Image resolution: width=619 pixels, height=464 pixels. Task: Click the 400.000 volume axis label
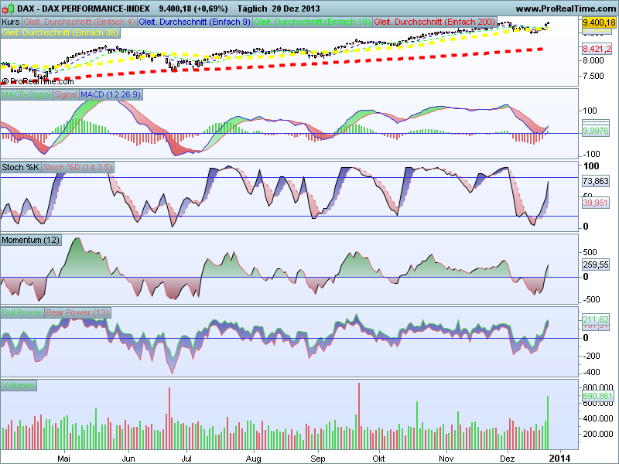tap(597, 418)
